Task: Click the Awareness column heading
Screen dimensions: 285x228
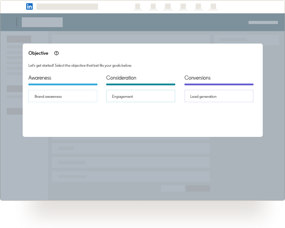Action: pyautogui.click(x=40, y=78)
